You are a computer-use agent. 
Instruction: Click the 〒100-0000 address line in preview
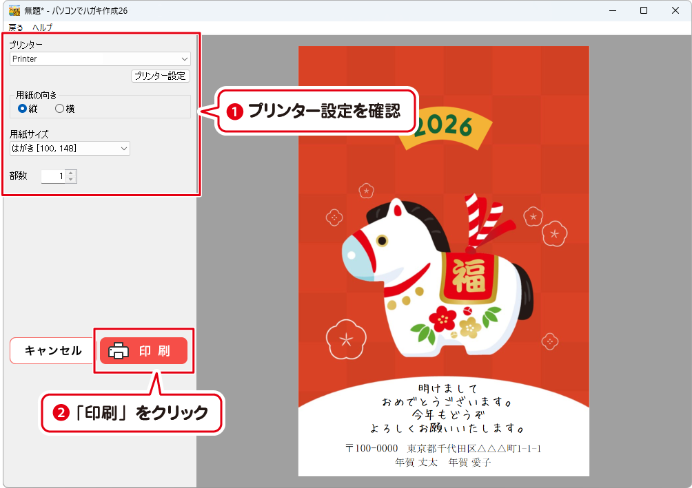pos(443,448)
